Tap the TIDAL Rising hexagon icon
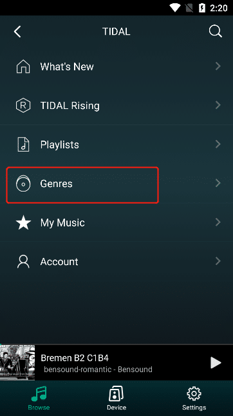Image resolution: width=233 pixels, height=416 pixels. [x=23, y=105]
